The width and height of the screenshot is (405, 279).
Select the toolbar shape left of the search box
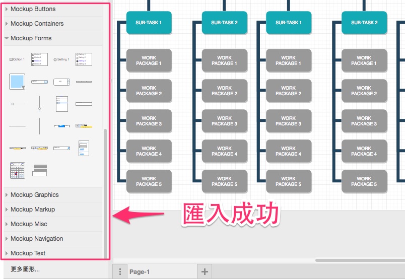pyautogui.click(x=39, y=148)
